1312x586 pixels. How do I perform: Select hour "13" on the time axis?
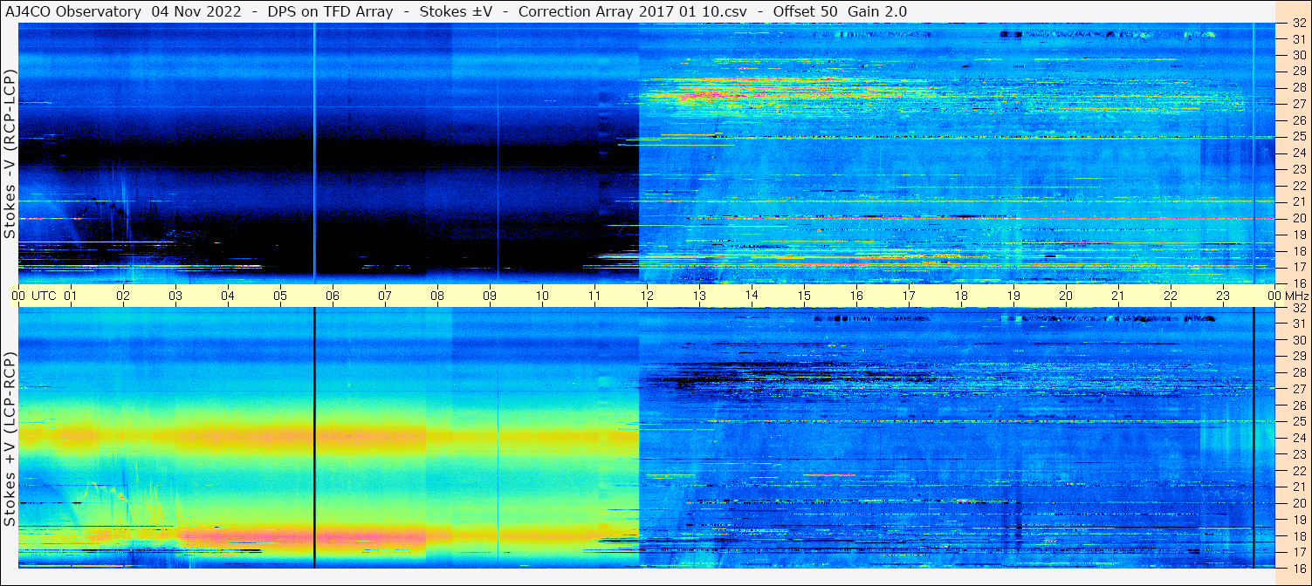coord(699,296)
